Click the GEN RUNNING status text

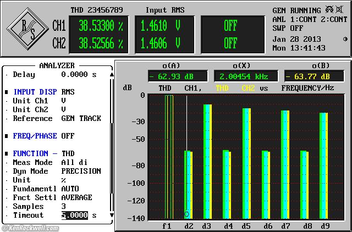pyautogui.click(x=296, y=10)
